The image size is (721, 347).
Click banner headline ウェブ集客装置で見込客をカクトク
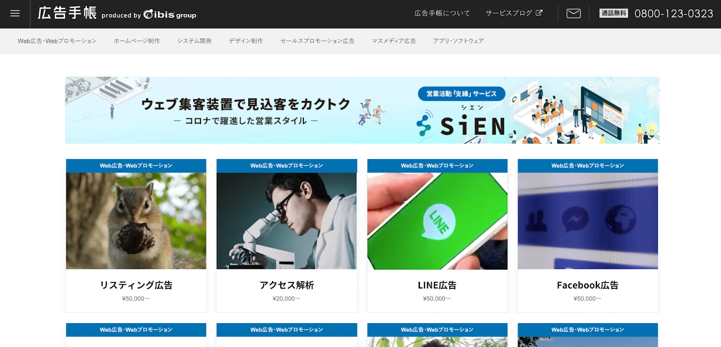(x=246, y=104)
